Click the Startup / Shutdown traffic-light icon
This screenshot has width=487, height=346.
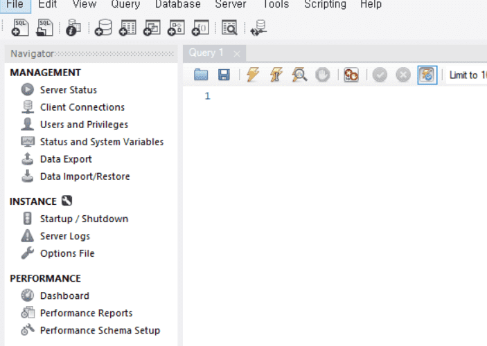pyautogui.click(x=27, y=218)
